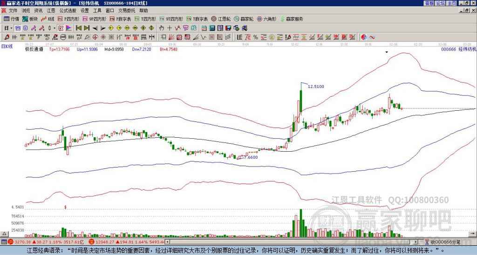Screen dimensions: 477x255
Task: Click the save floppy disk icon
Action: (x=228, y=28)
